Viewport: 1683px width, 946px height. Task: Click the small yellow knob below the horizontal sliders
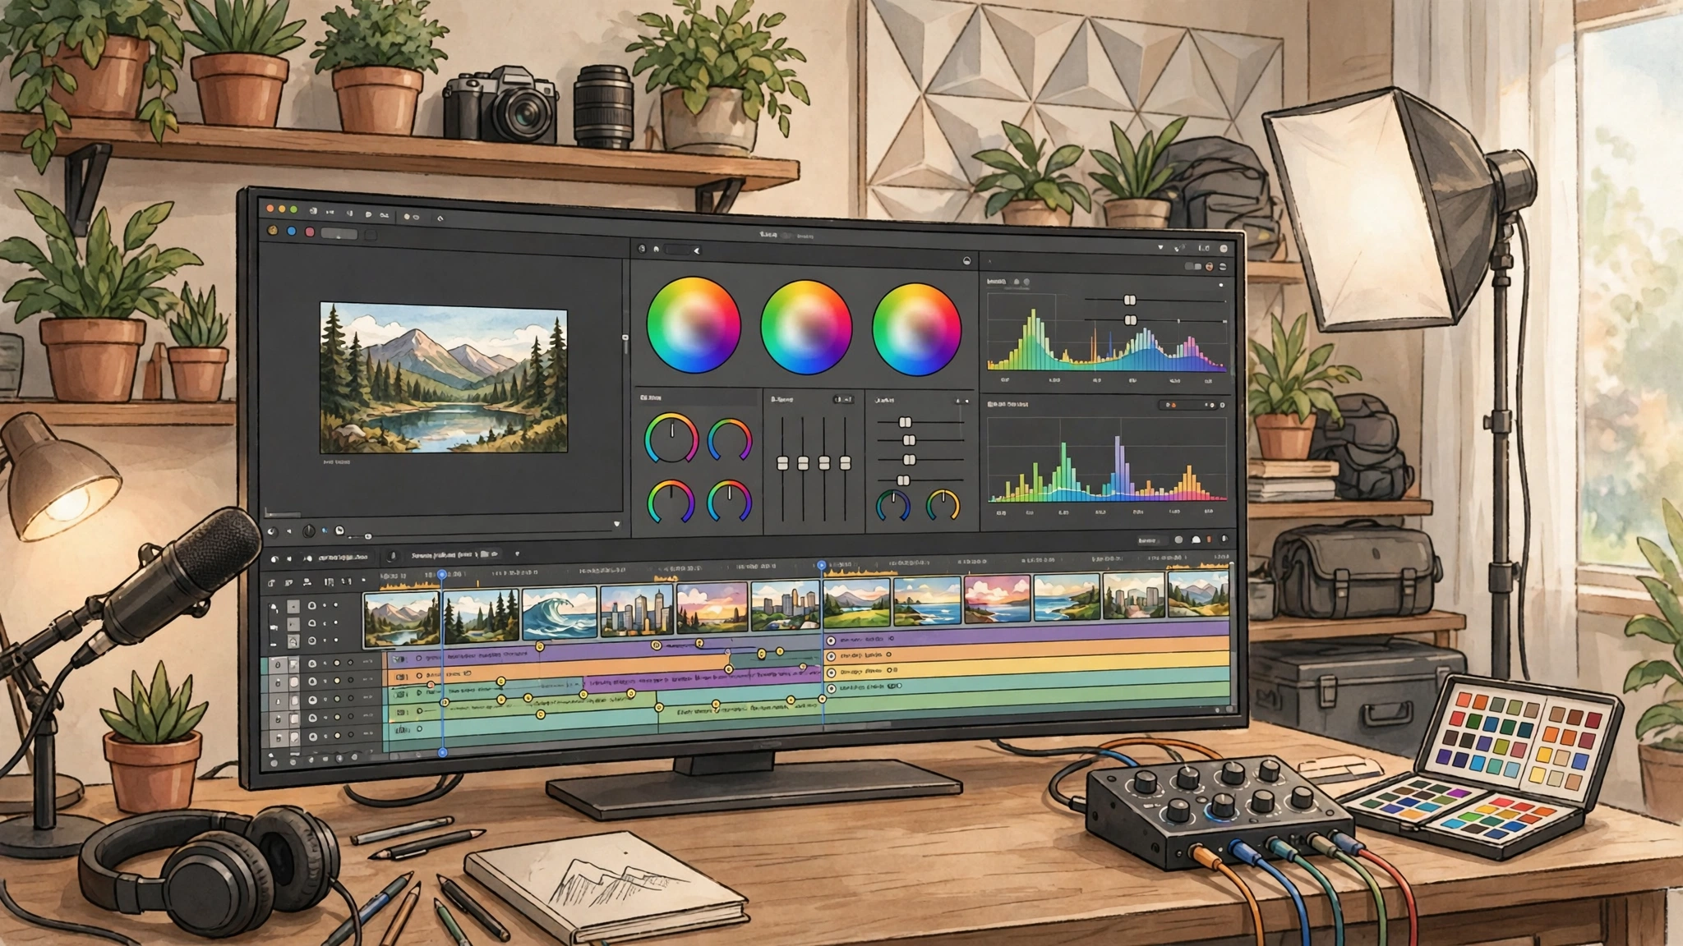[943, 505]
